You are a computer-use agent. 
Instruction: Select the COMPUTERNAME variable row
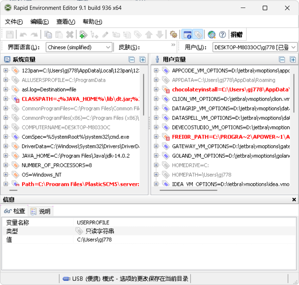pyautogui.click(x=66, y=127)
